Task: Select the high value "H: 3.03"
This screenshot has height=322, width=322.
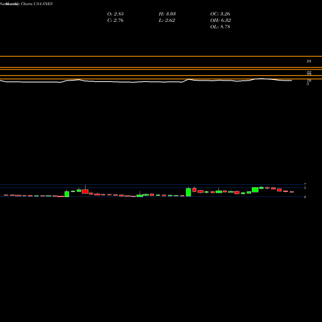Action: click(167, 14)
